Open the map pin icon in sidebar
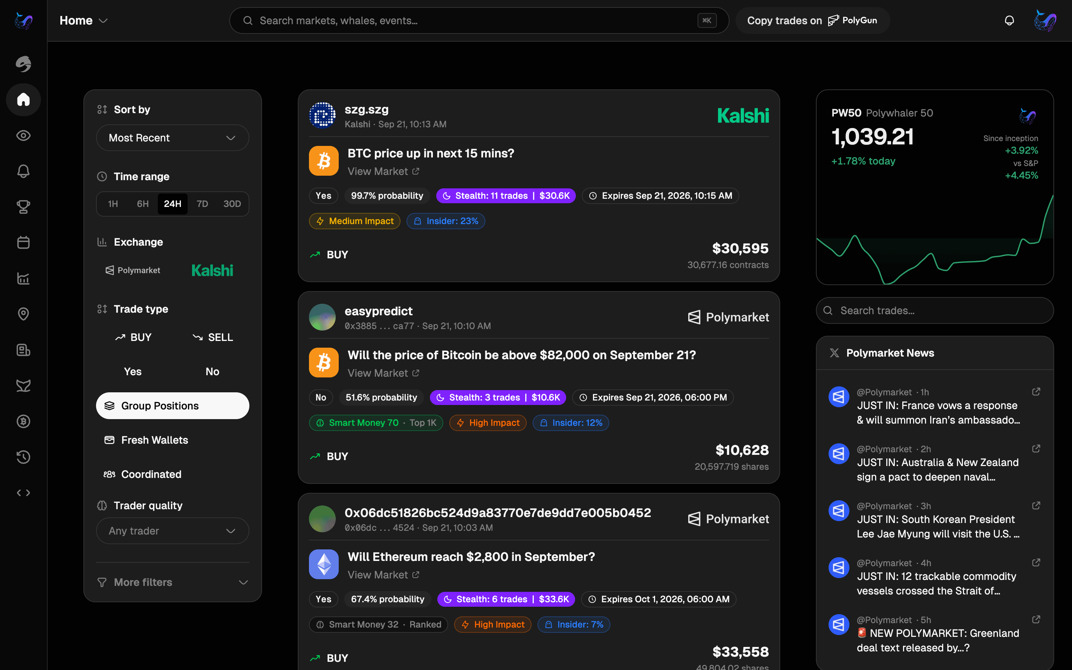This screenshot has height=670, width=1072. coord(23,314)
